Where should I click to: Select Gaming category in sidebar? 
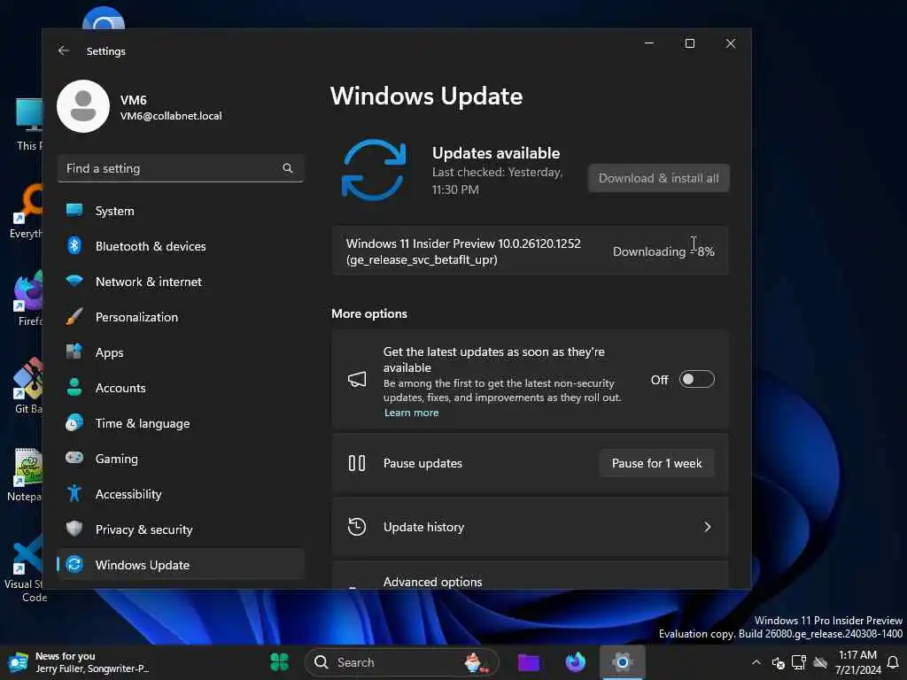(181, 459)
